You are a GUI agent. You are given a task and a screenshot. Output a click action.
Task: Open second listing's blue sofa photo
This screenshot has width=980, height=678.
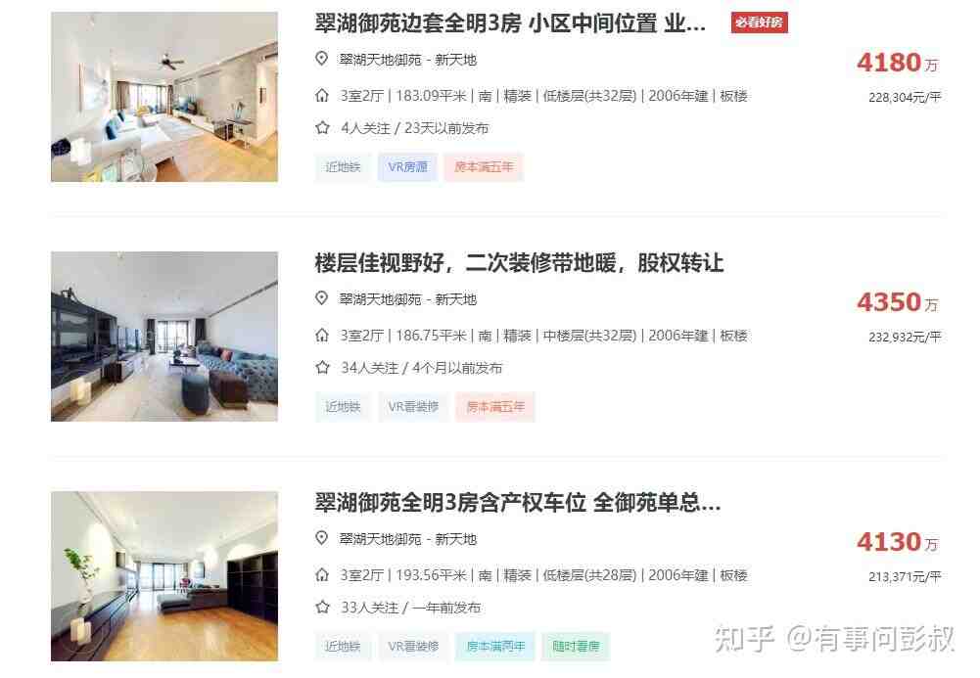tap(164, 337)
